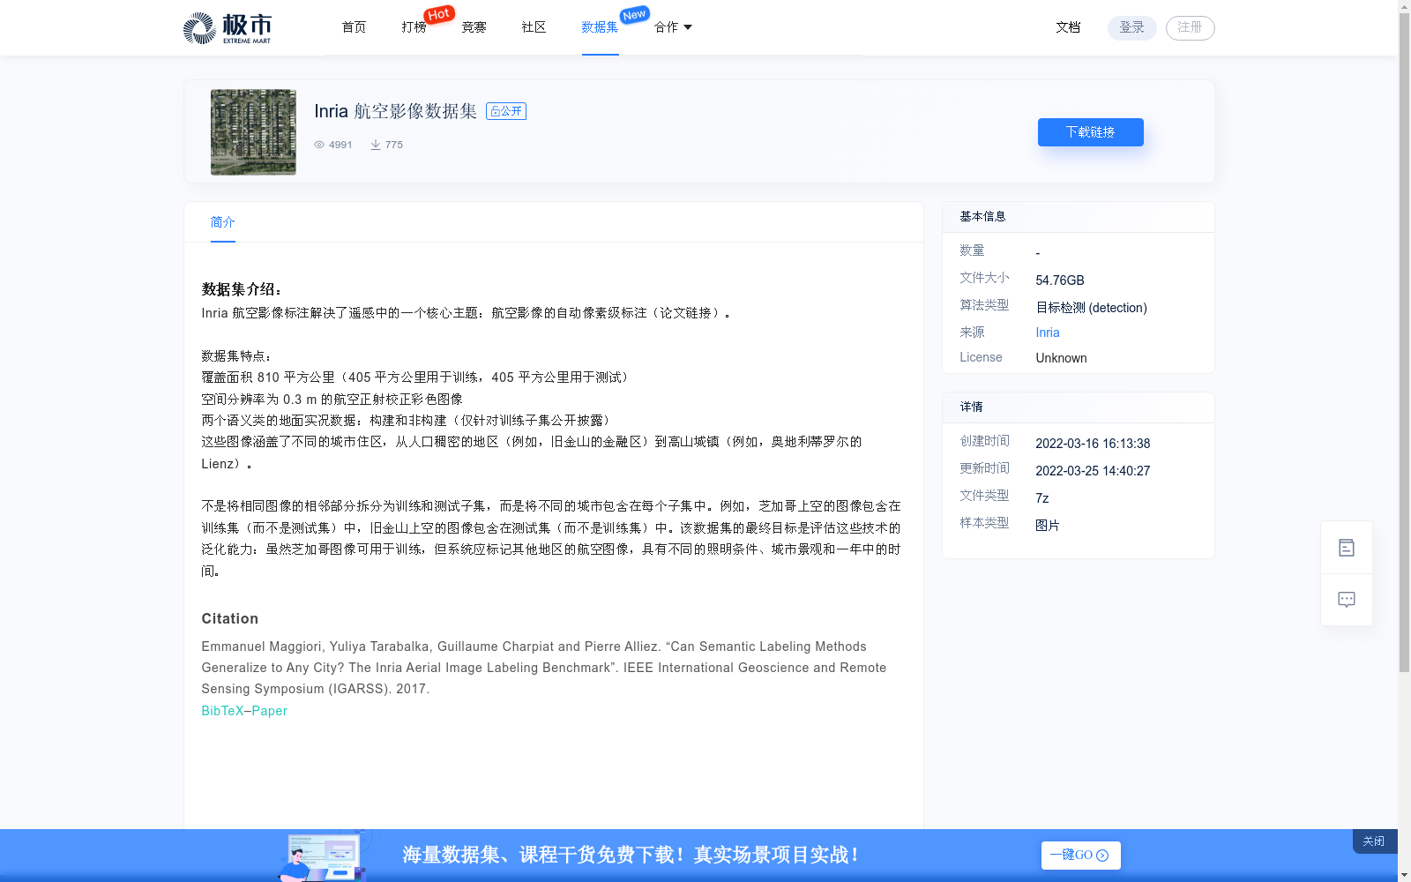1411x882 pixels.
Task: Click update time 2022-03-25 14:40:27
Action: pos(1093,471)
